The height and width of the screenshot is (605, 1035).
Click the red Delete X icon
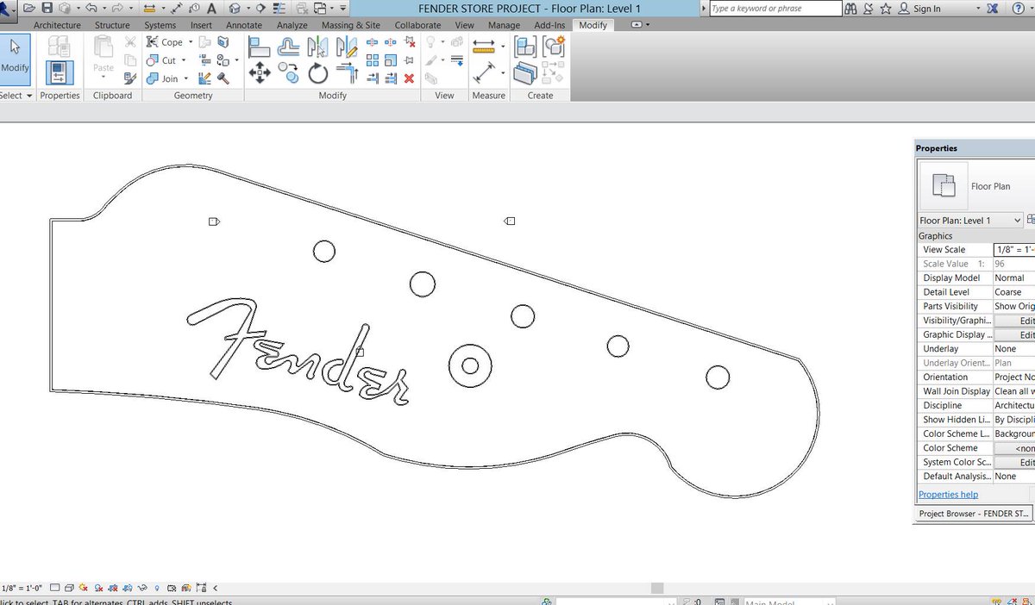click(x=409, y=78)
